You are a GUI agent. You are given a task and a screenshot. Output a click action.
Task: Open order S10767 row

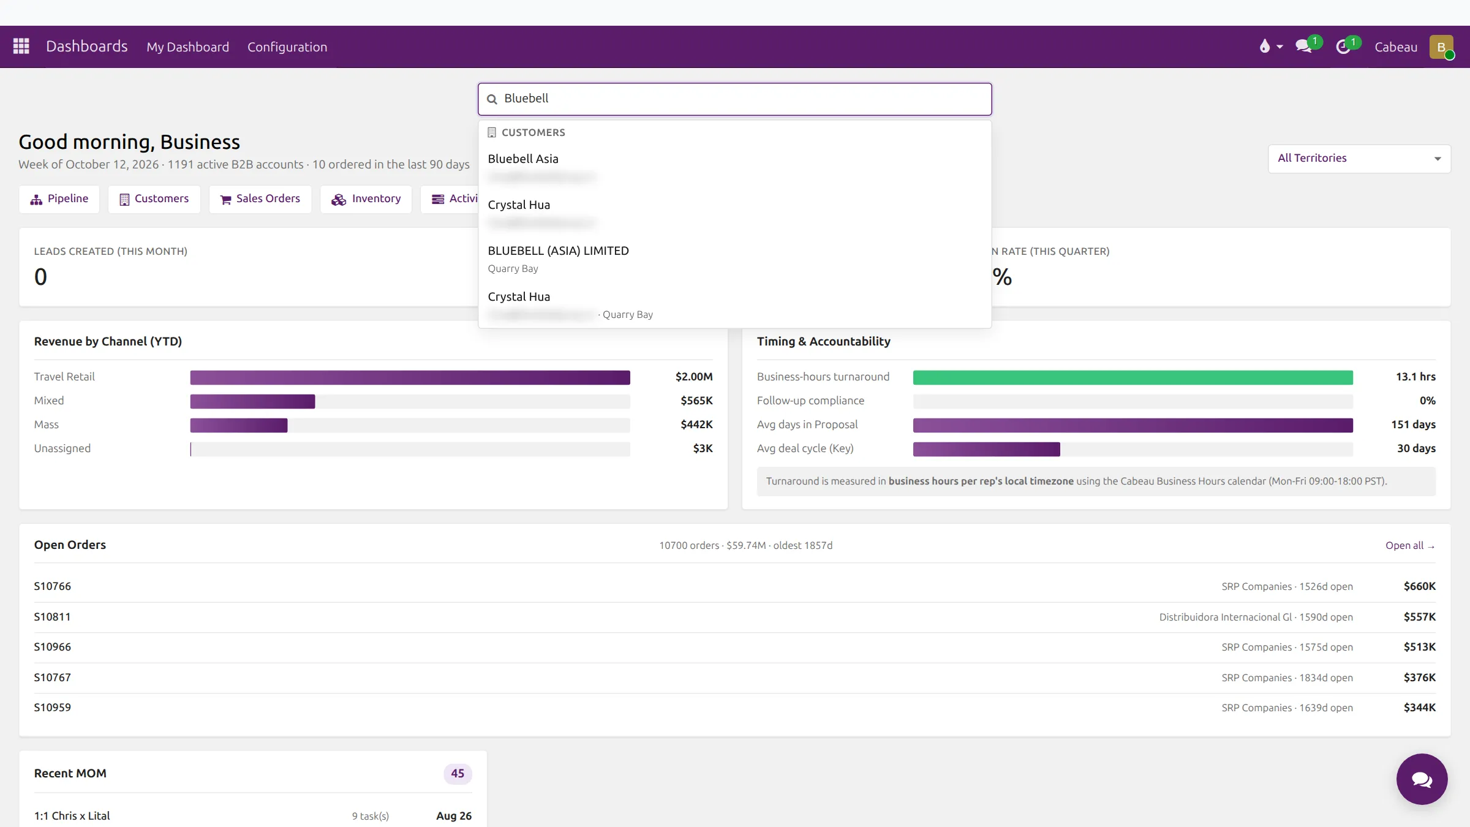pos(734,678)
